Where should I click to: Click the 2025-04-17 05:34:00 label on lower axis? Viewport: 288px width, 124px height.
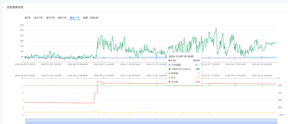coord(235,75)
